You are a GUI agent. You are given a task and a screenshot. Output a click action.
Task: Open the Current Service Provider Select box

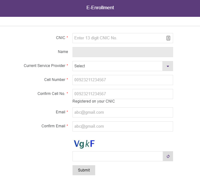[x=117, y=66]
